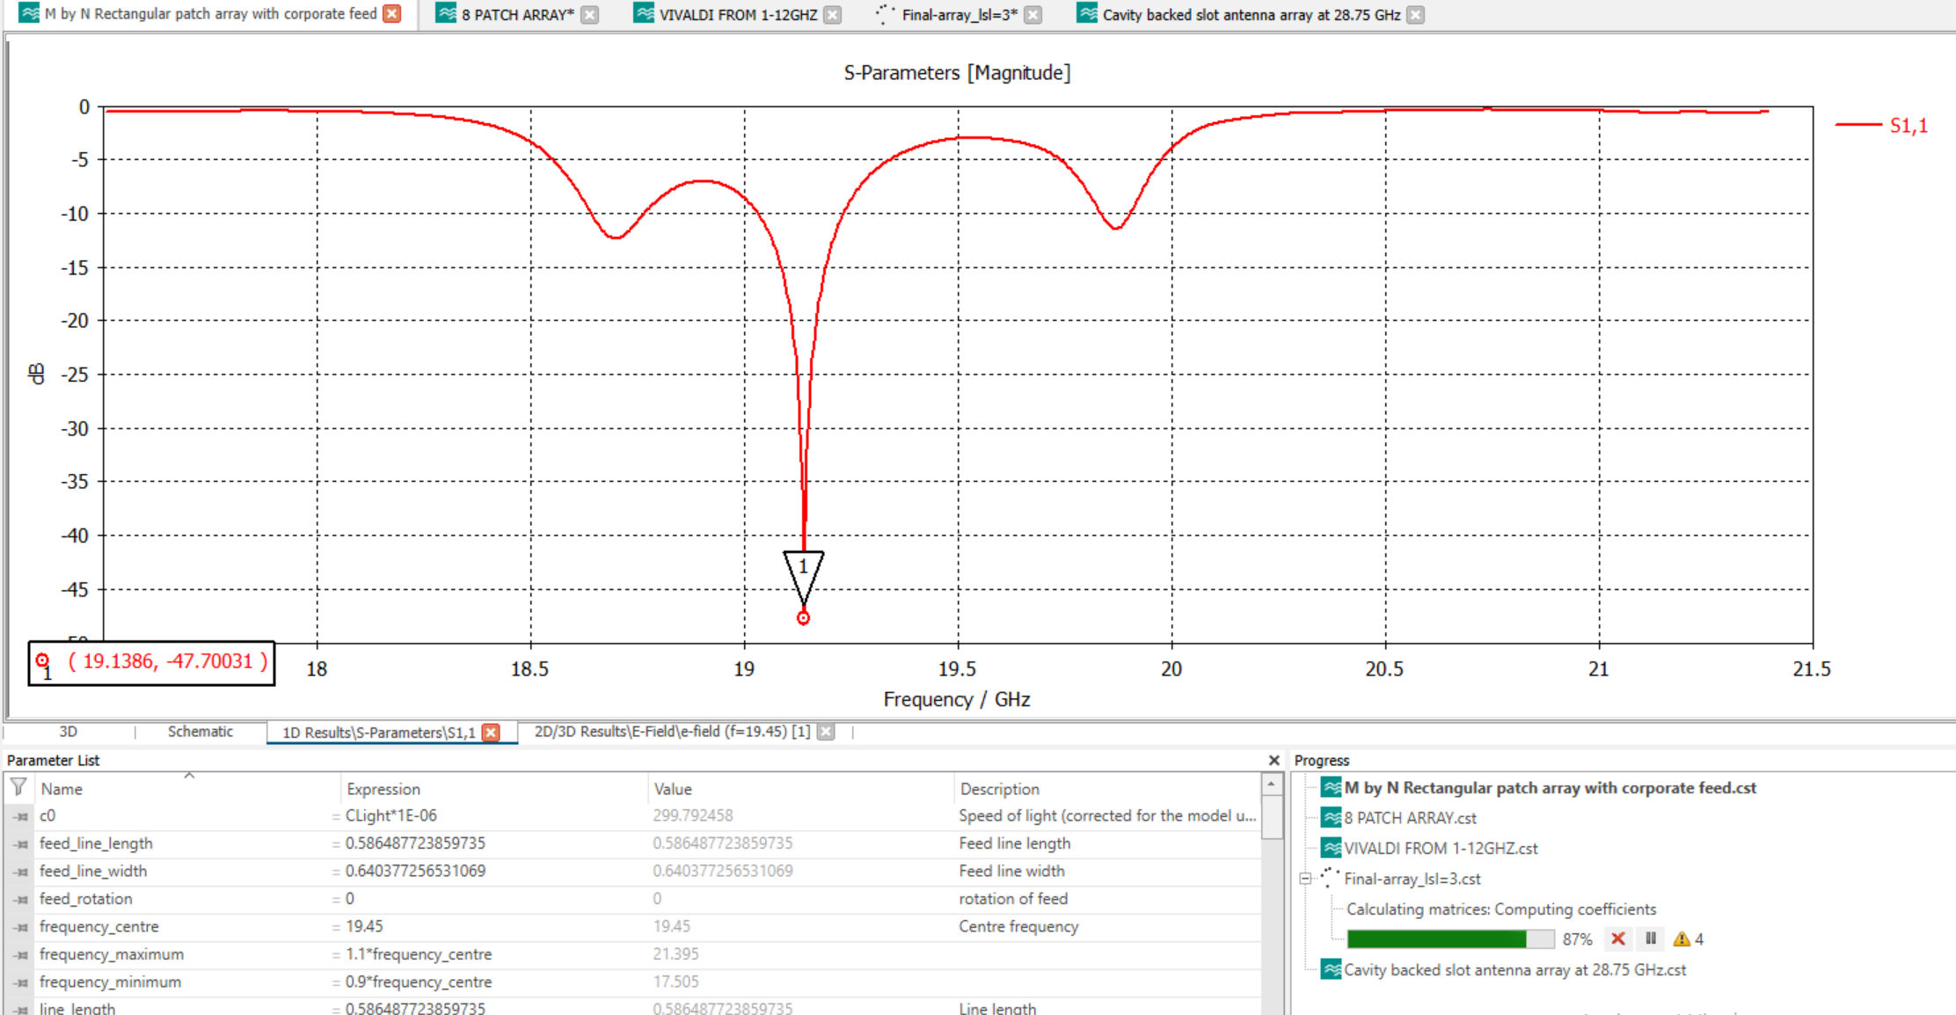Close the e-field result tab
This screenshot has height=1015, width=1956.
(825, 732)
